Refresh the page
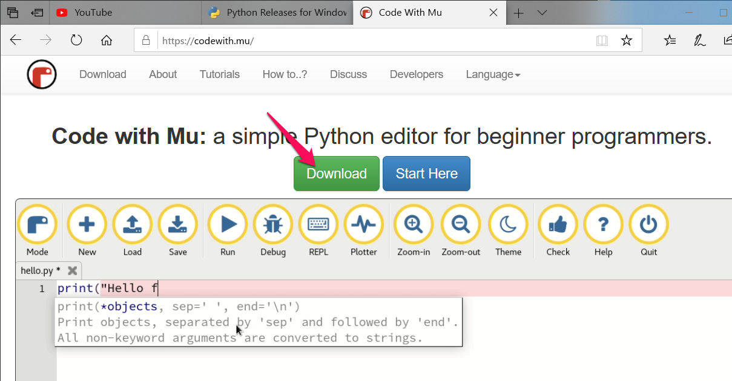732x381 pixels. pyautogui.click(x=76, y=41)
